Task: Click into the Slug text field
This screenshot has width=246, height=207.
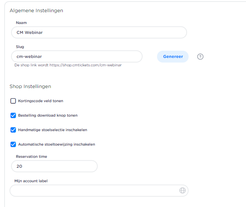Action: (76, 56)
